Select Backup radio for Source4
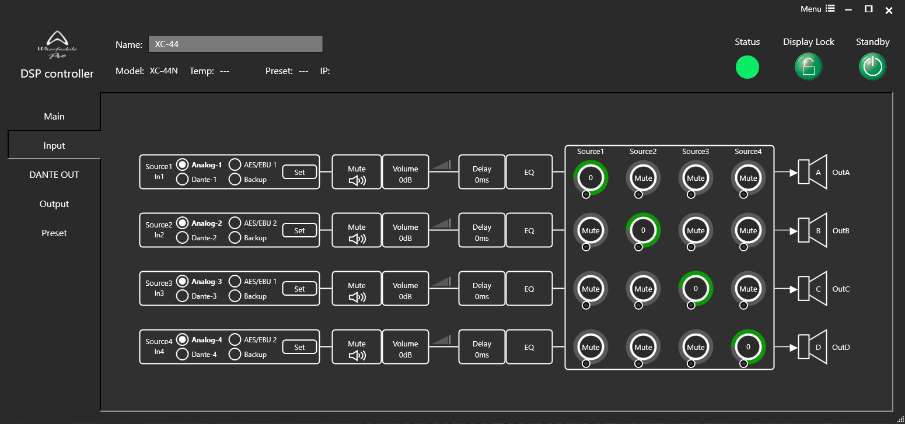 click(x=235, y=354)
